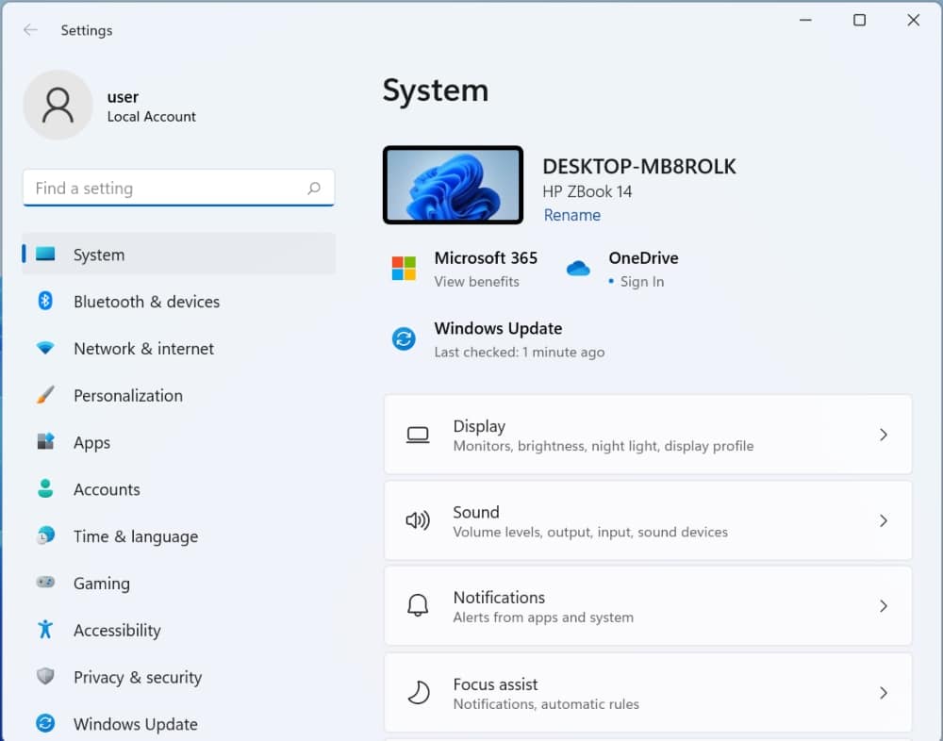Click the Accessibility figure icon
943x741 pixels.
point(45,629)
